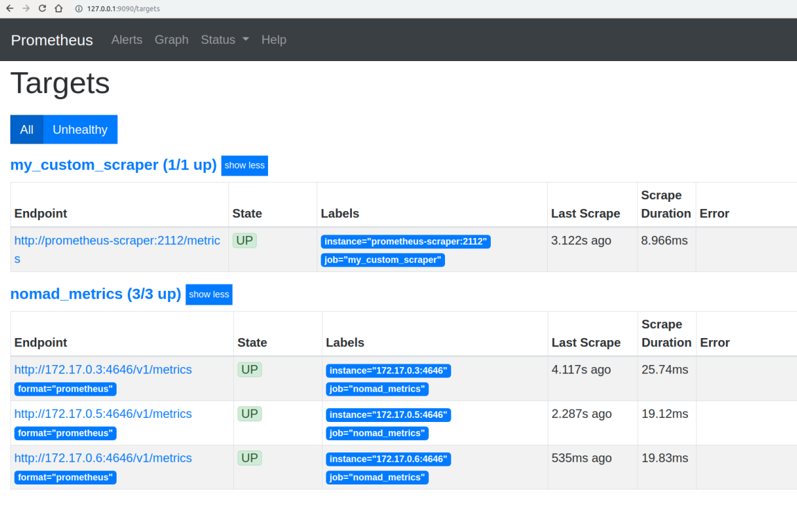Open the prometheus-scraper:2112 metrics endpoint link

(x=117, y=250)
